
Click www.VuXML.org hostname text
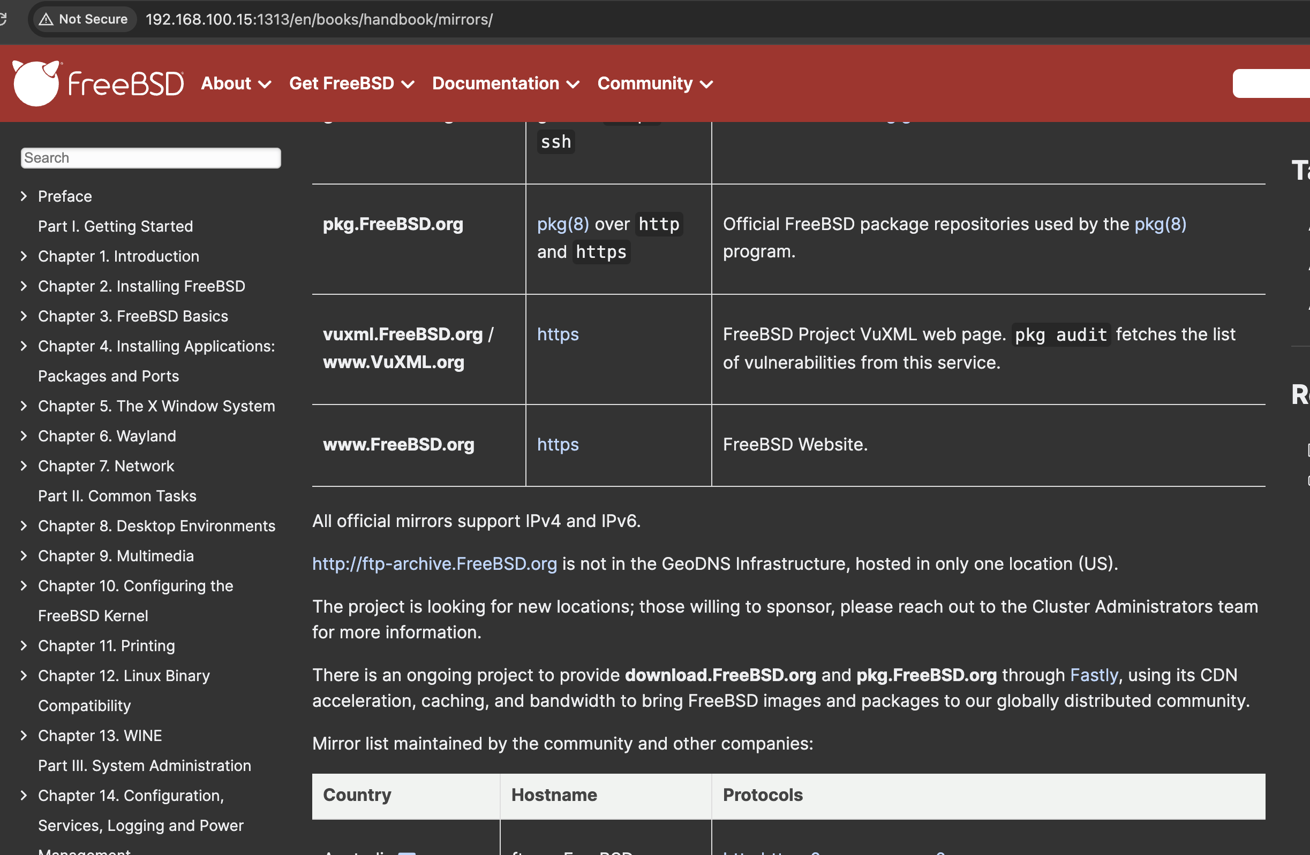click(x=394, y=362)
